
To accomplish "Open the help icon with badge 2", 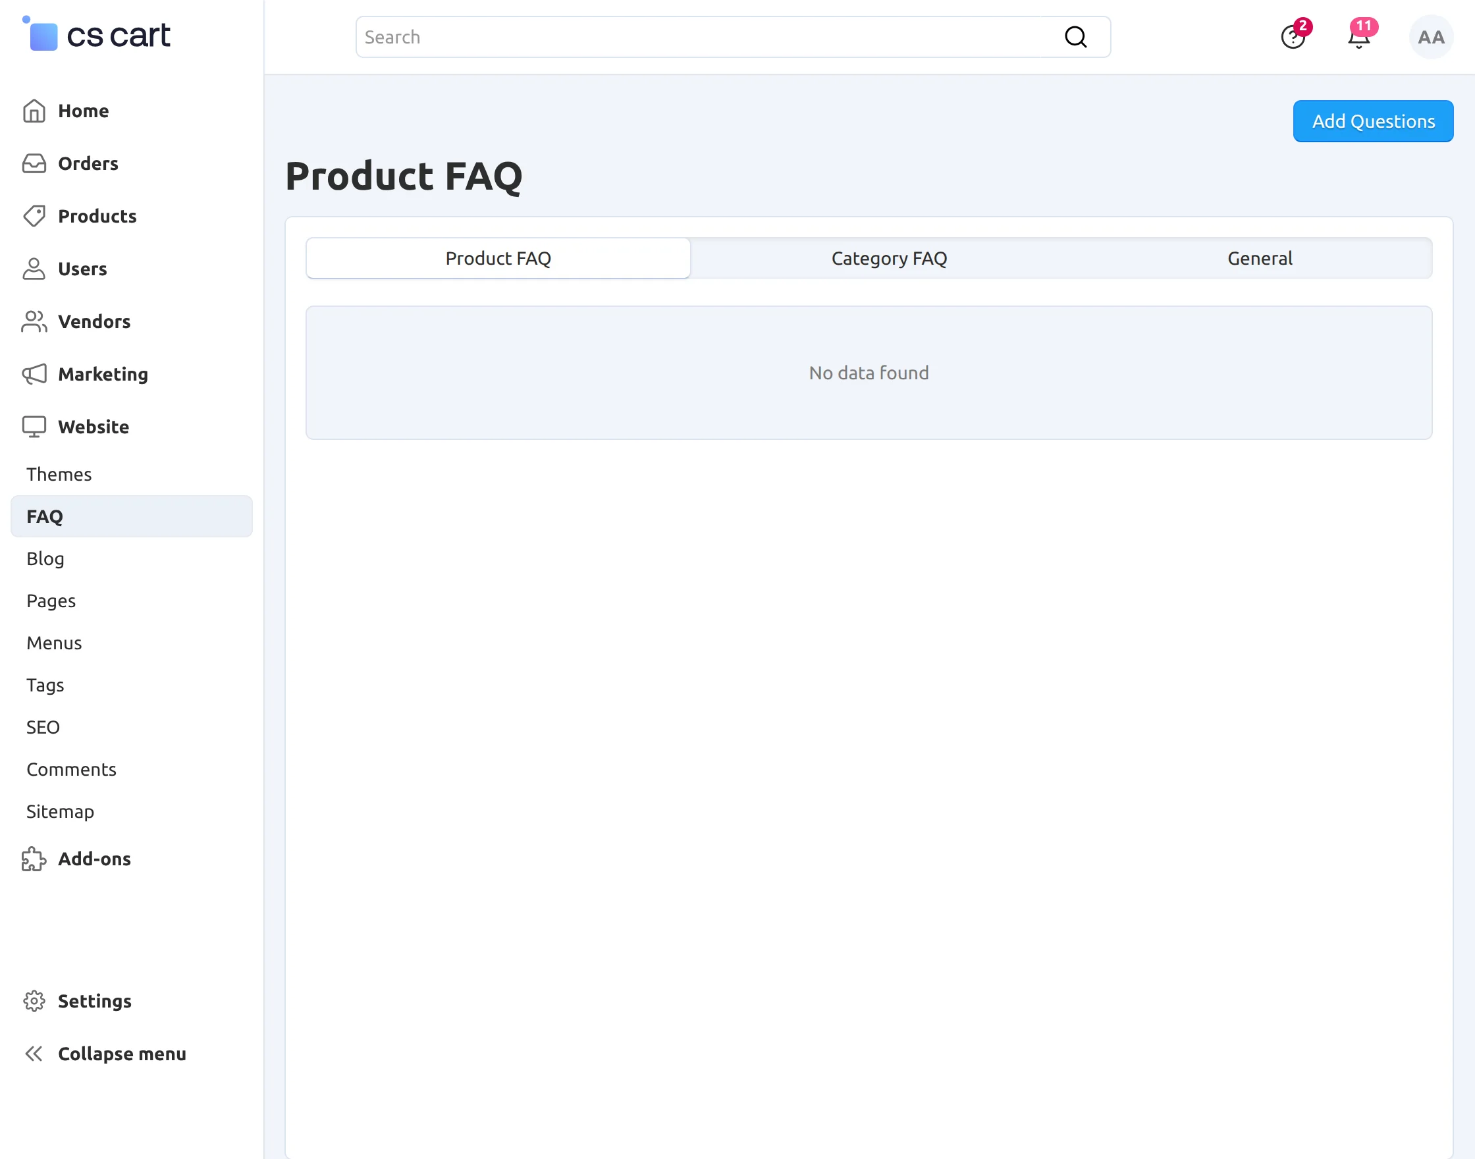I will [1294, 36].
